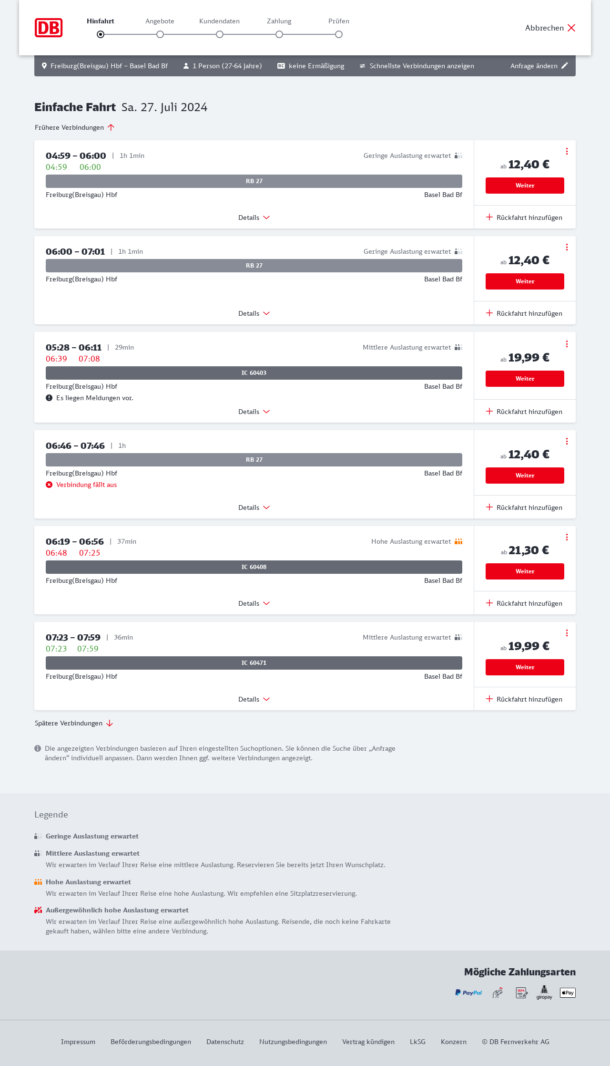Click the plus icon to add return for IC 60471
Image resolution: width=610 pixels, height=1066 pixels.
489,699
